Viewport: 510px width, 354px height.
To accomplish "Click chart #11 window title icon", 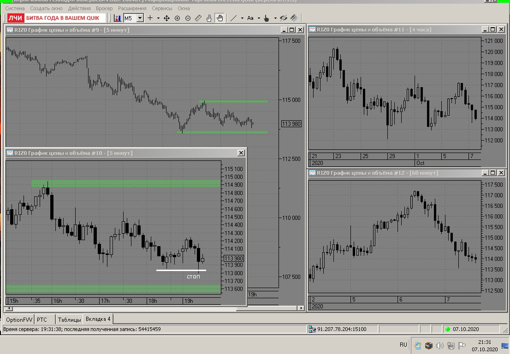I will [x=312, y=29].
